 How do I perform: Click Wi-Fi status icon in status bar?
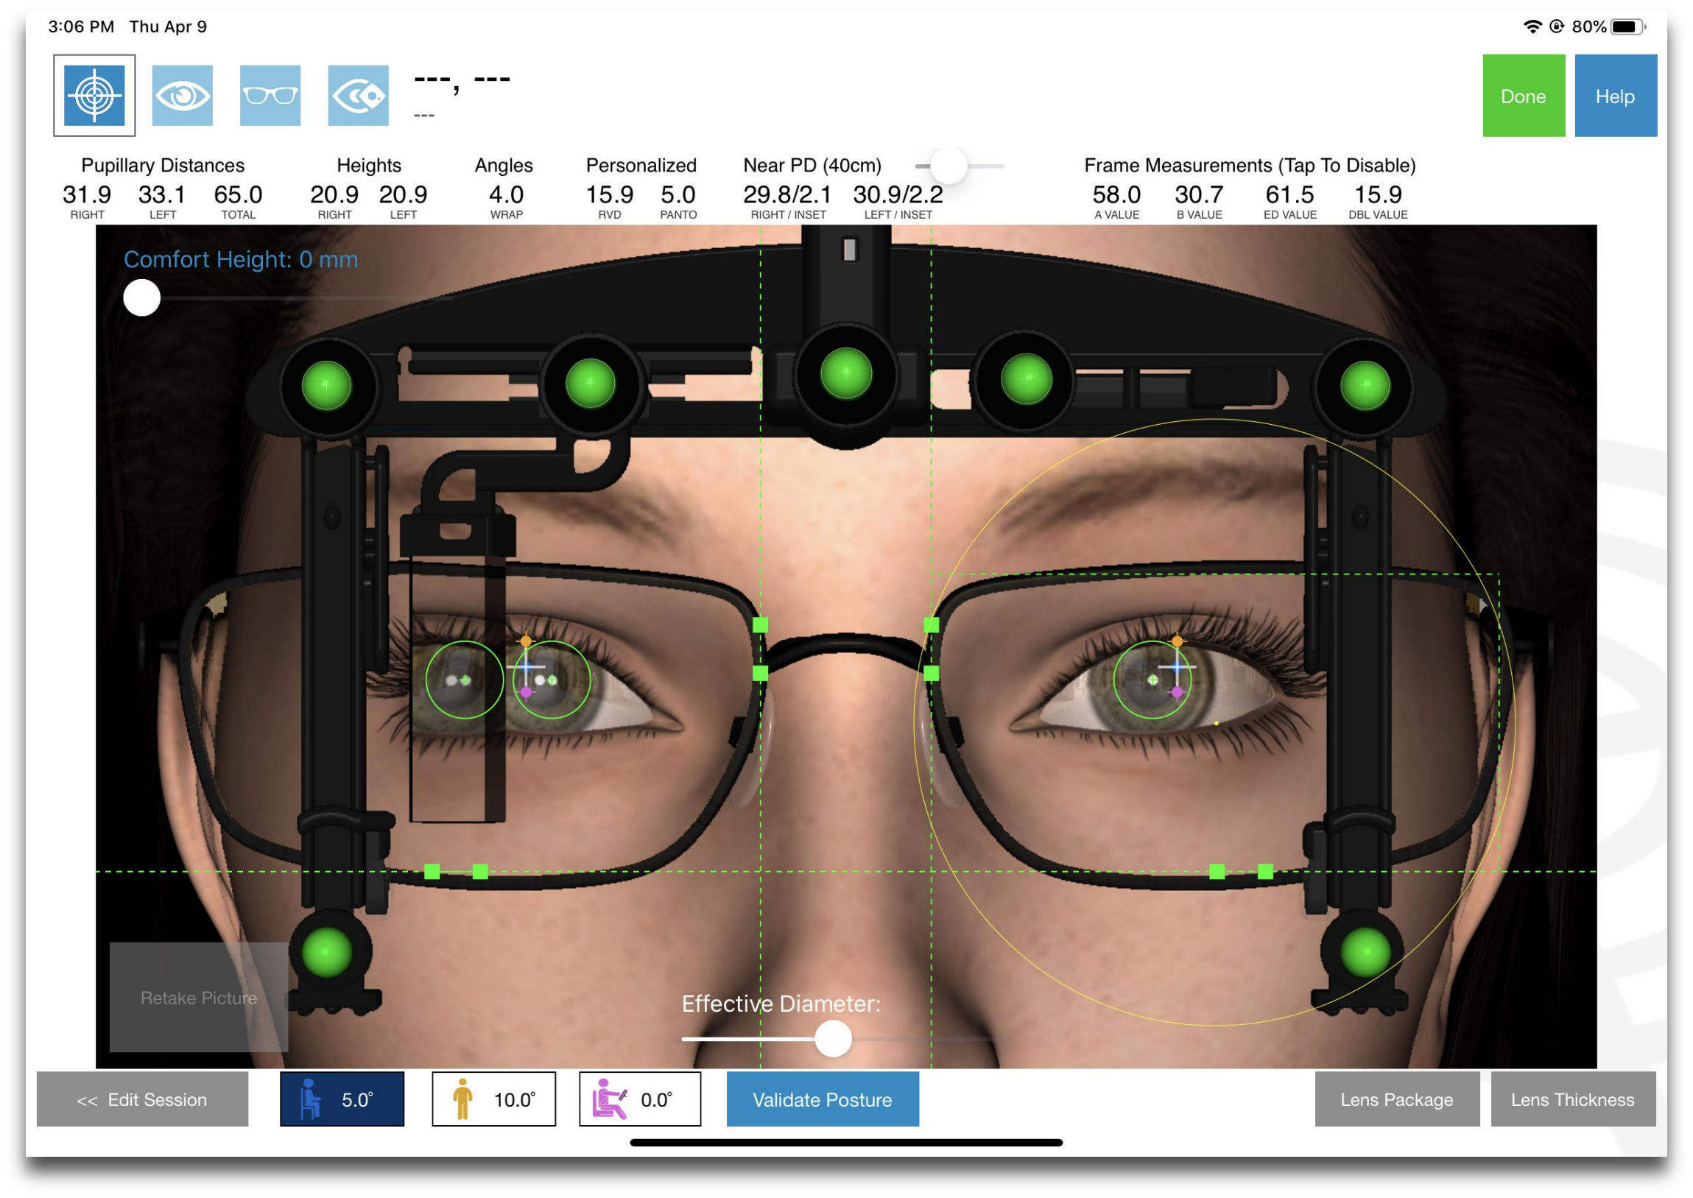(1532, 27)
